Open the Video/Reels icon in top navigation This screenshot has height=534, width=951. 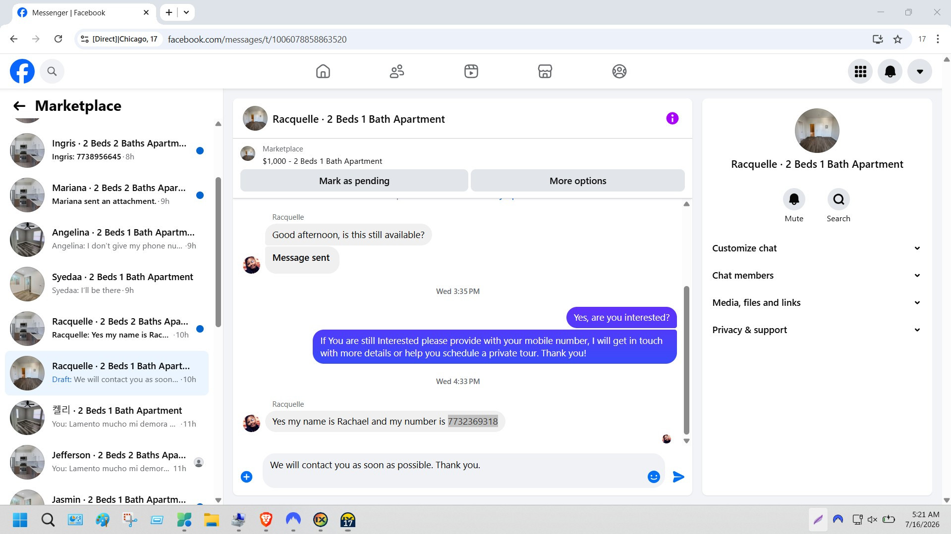[x=471, y=71]
